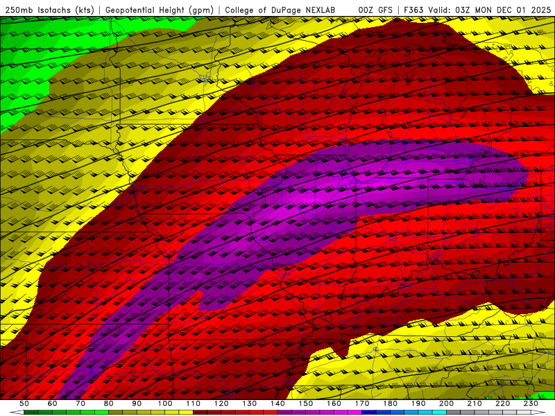The image size is (555, 416).
Task: Click the colorbar label '110'
Action: pyautogui.click(x=194, y=404)
